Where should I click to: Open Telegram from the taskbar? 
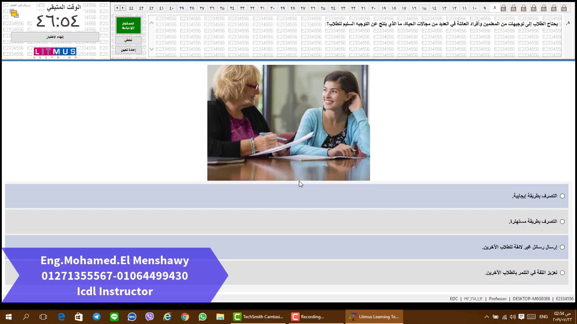coord(96,317)
